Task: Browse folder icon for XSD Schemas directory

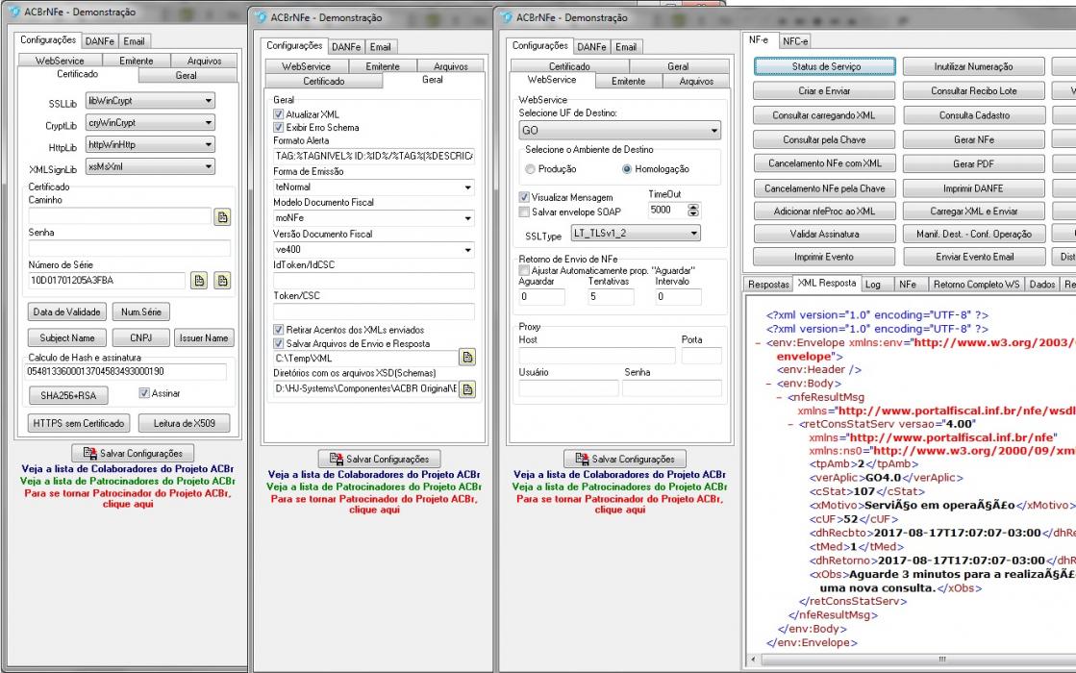Action: click(467, 389)
